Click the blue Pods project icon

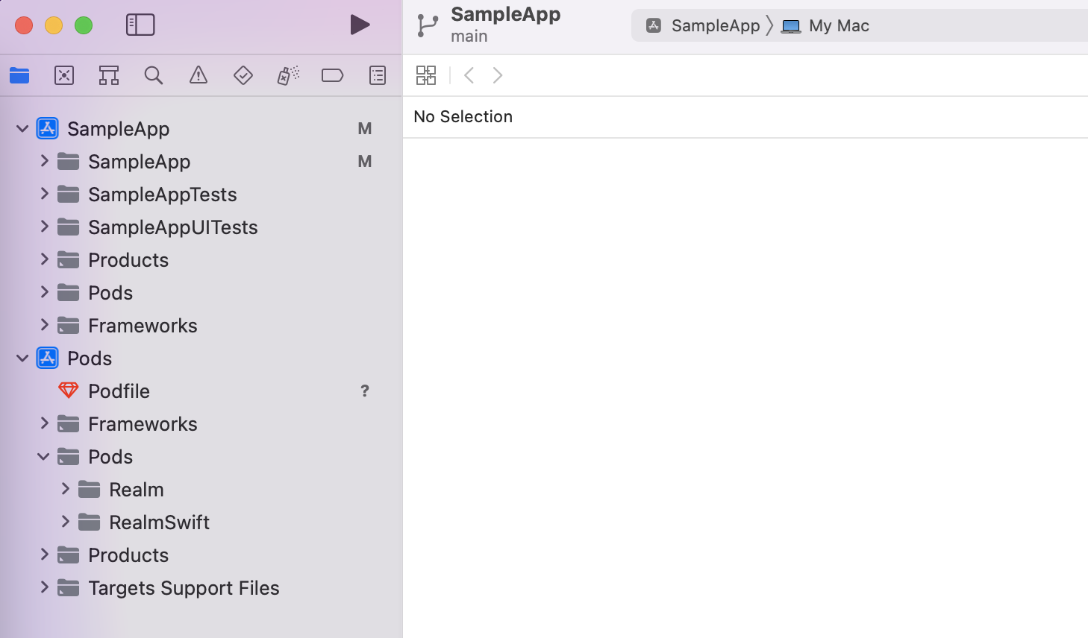[48, 358]
